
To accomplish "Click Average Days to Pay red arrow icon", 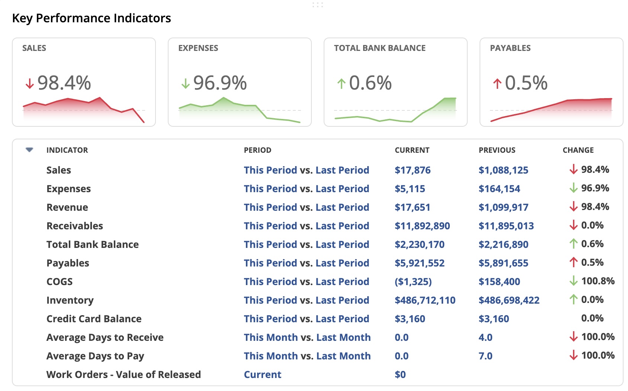I will pyautogui.click(x=573, y=355).
